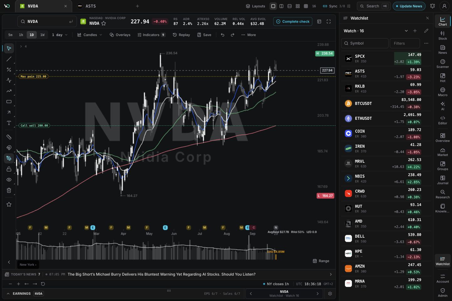
Task: Delete drawings with the trash icon
Action: click(9, 190)
